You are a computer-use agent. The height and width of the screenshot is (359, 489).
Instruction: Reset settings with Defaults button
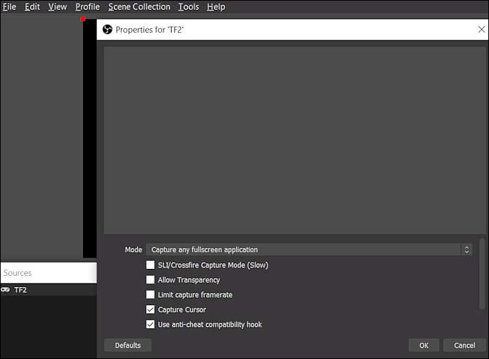pyautogui.click(x=128, y=345)
